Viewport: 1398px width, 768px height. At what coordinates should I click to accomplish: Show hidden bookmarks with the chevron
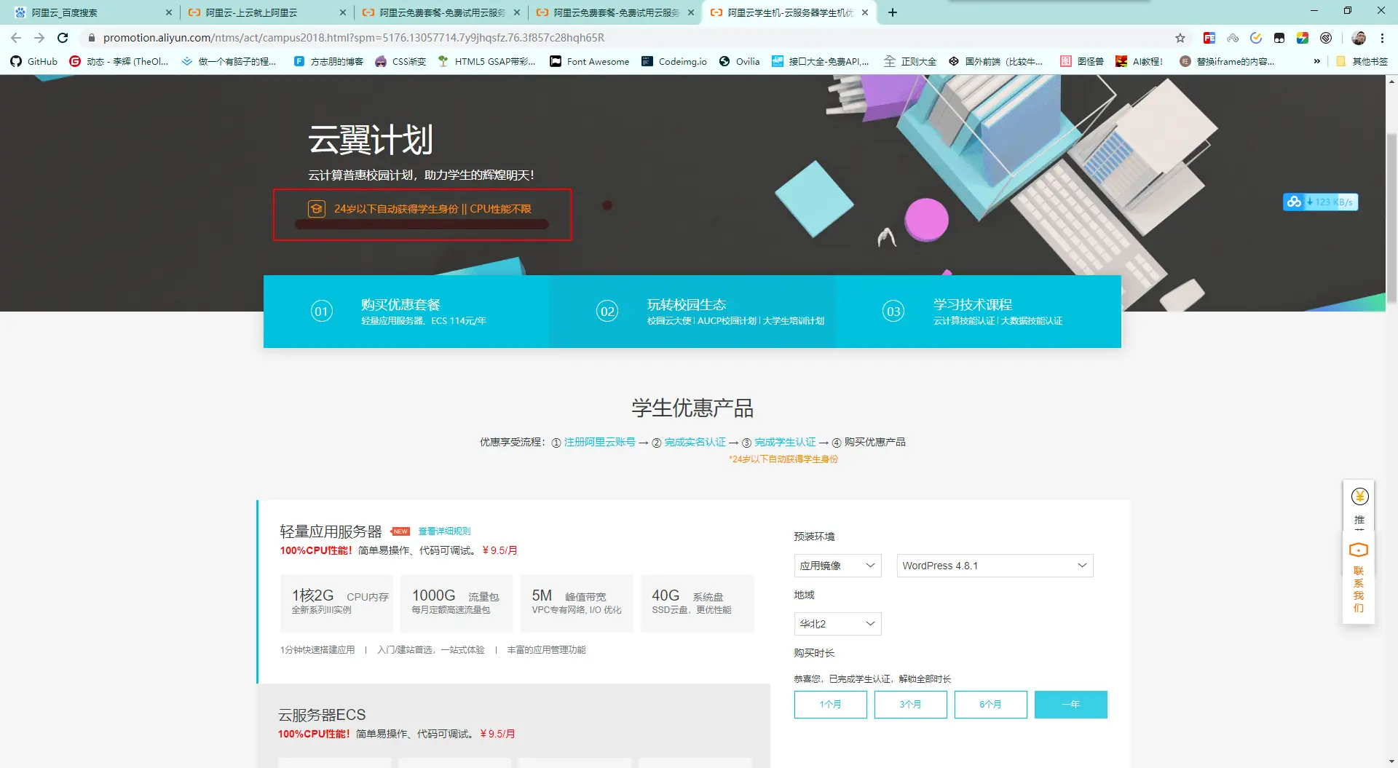pyautogui.click(x=1316, y=61)
